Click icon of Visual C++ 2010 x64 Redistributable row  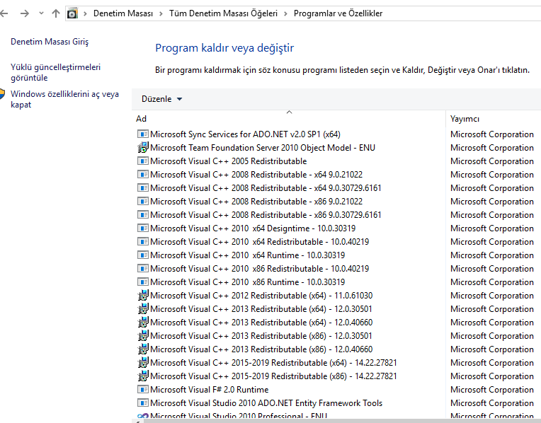(143, 242)
